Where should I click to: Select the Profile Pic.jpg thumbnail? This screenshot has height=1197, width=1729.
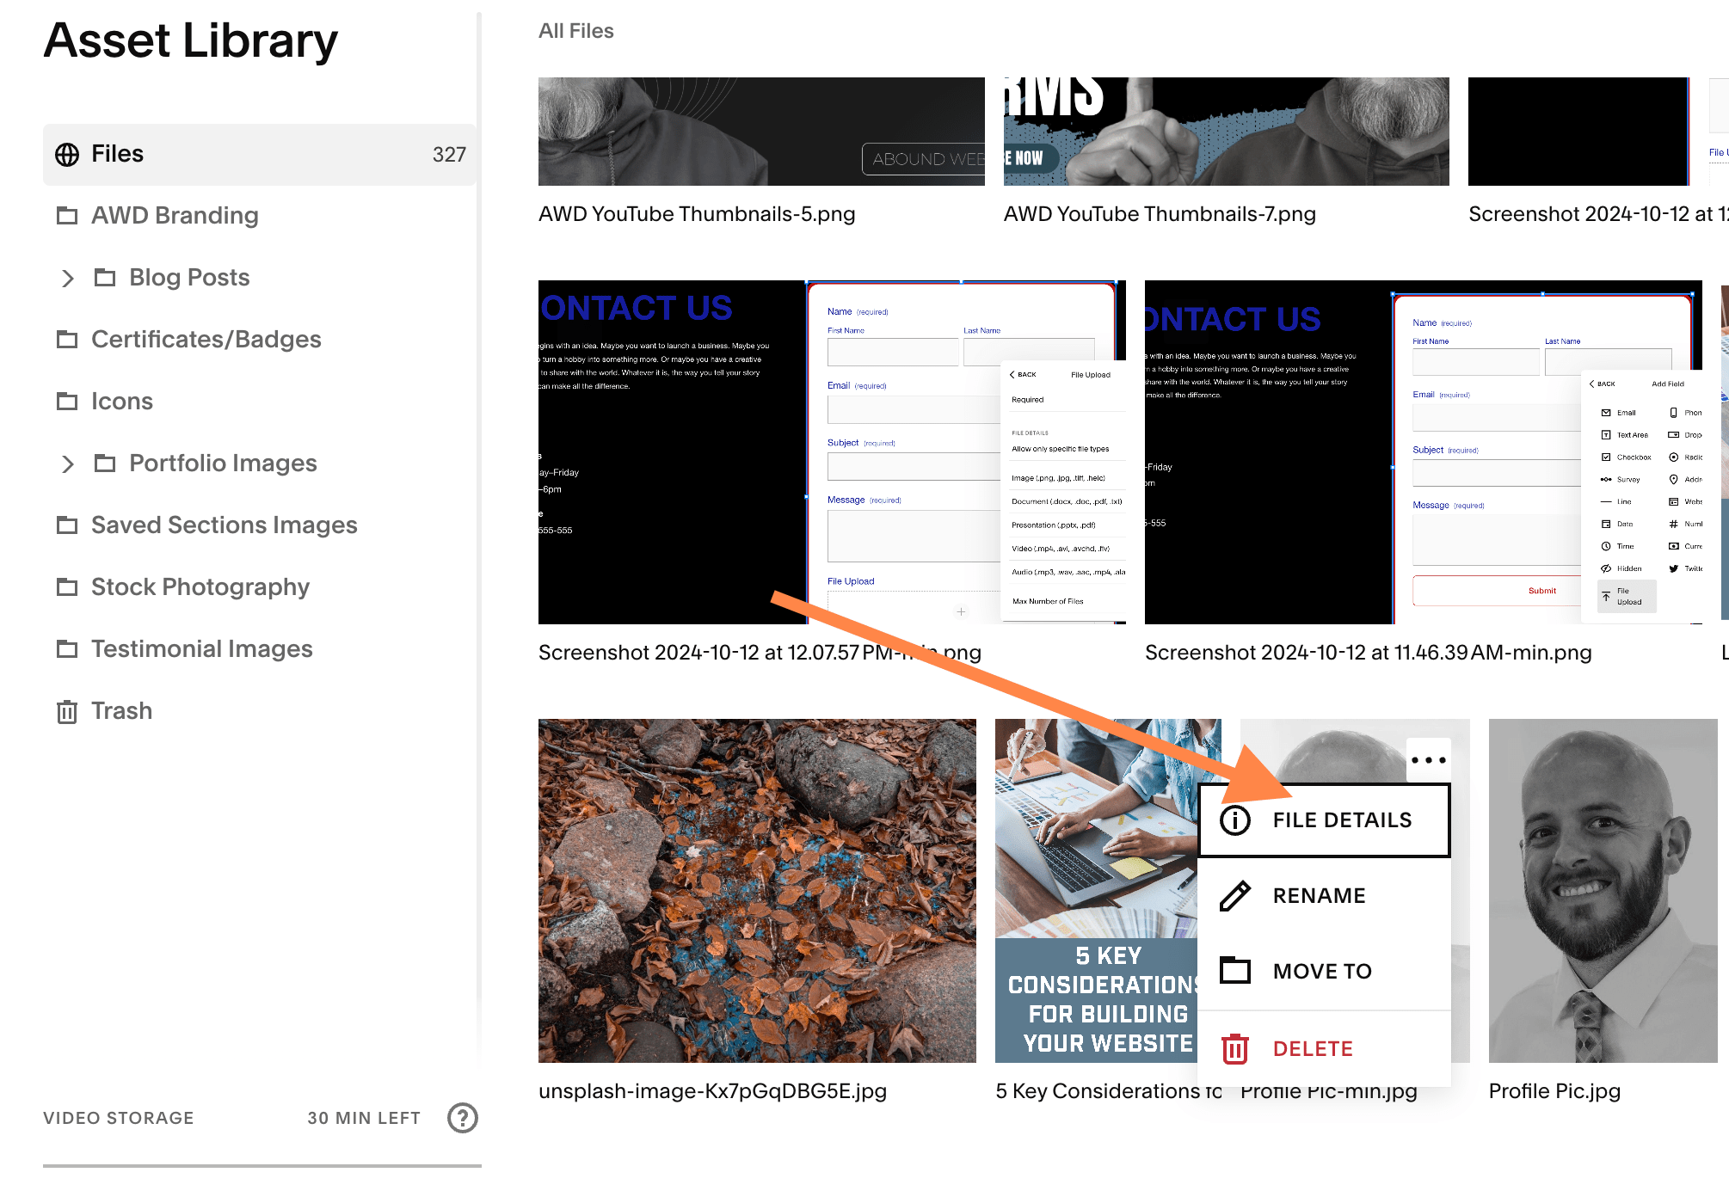point(1603,891)
